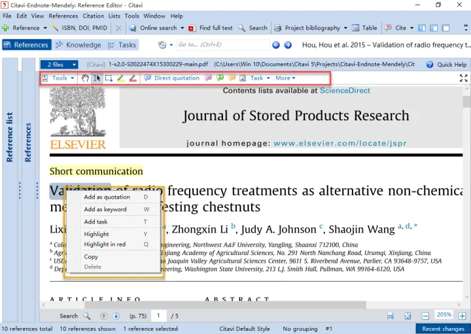Click the 205% zoom value field
471x334 pixels.
(x=444, y=315)
